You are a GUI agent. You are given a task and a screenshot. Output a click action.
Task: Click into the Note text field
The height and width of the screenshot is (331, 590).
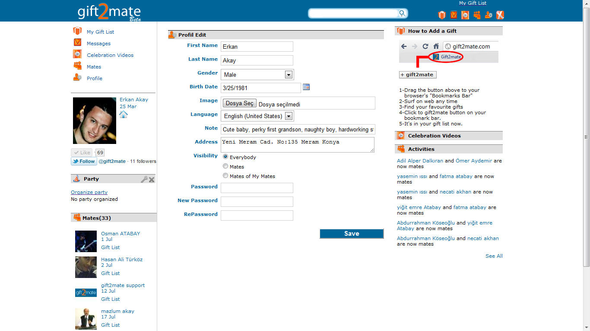point(298,129)
